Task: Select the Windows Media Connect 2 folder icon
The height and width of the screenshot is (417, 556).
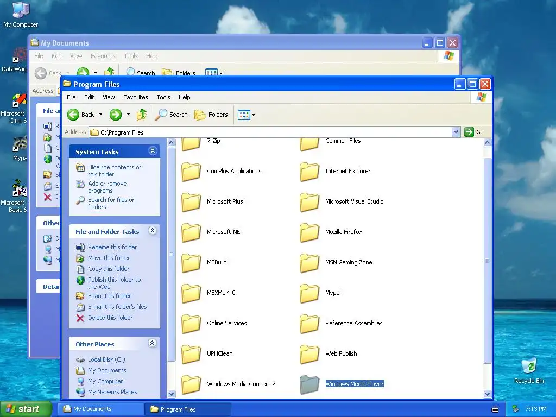Action: point(191,385)
